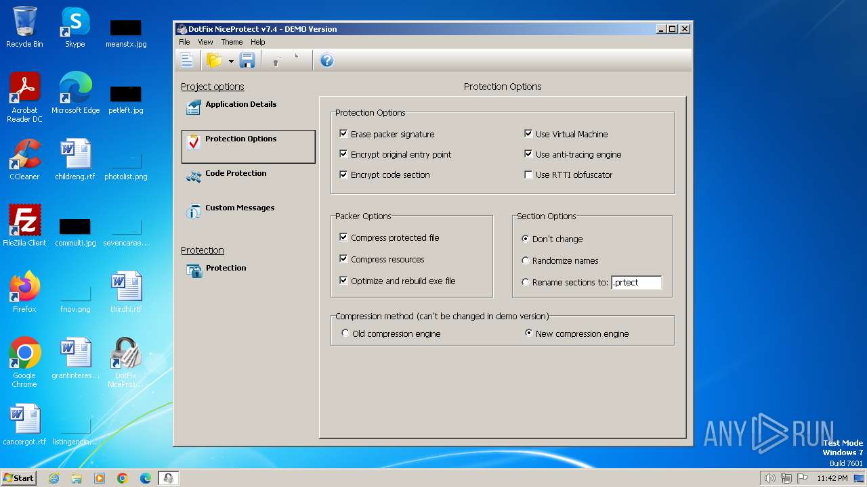Viewport: 867px width, 487px height.
Task: Select Randomize names radio button
Action: click(526, 260)
